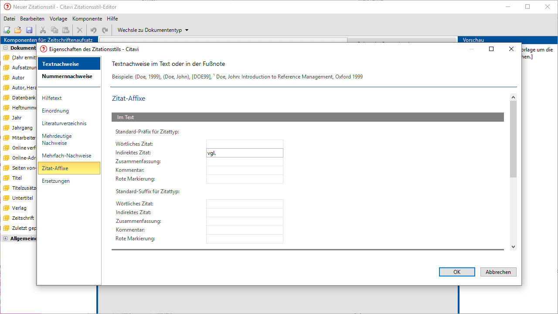The image size is (558, 314).
Task: Click the undo arrow icon
Action: 93,30
